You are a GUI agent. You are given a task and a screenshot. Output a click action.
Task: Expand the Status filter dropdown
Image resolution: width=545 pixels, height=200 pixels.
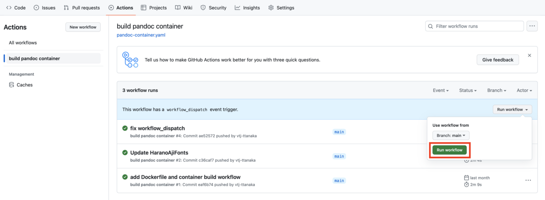pos(468,90)
